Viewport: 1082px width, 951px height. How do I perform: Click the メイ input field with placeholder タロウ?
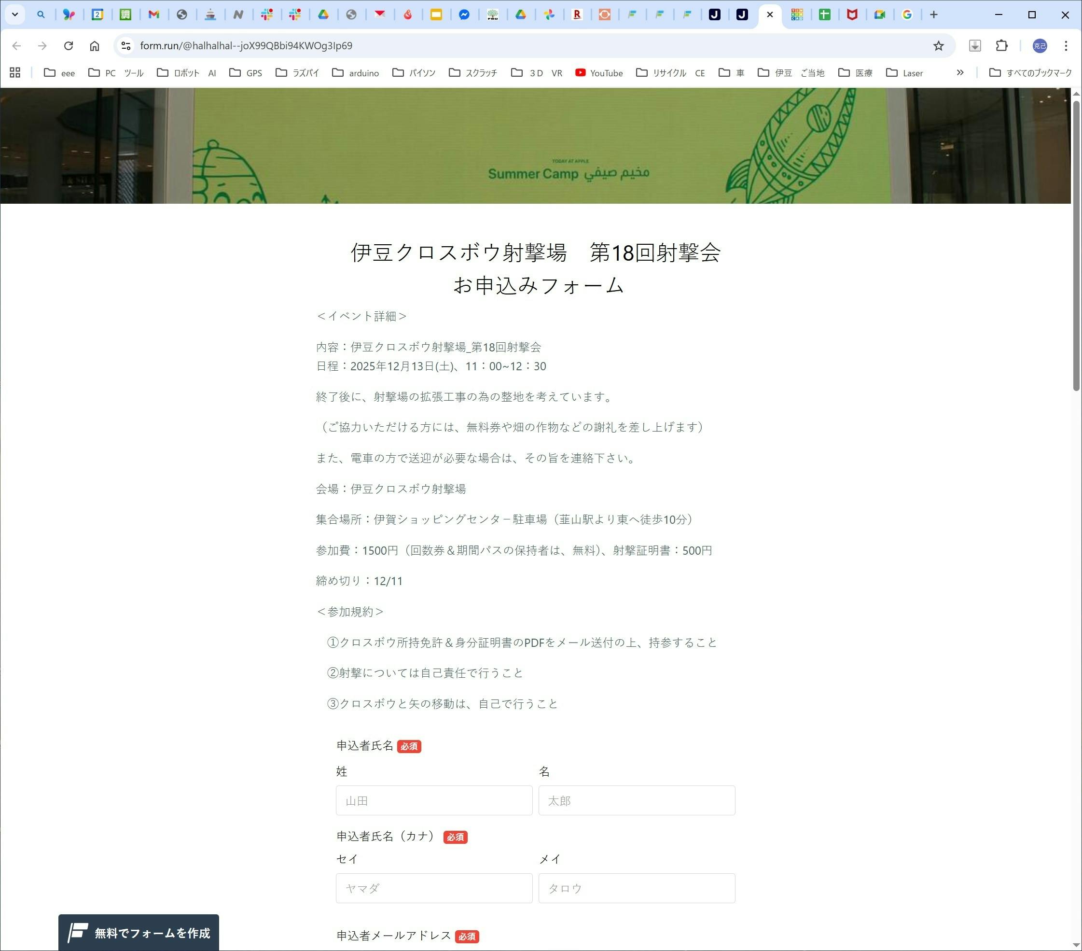(x=636, y=888)
